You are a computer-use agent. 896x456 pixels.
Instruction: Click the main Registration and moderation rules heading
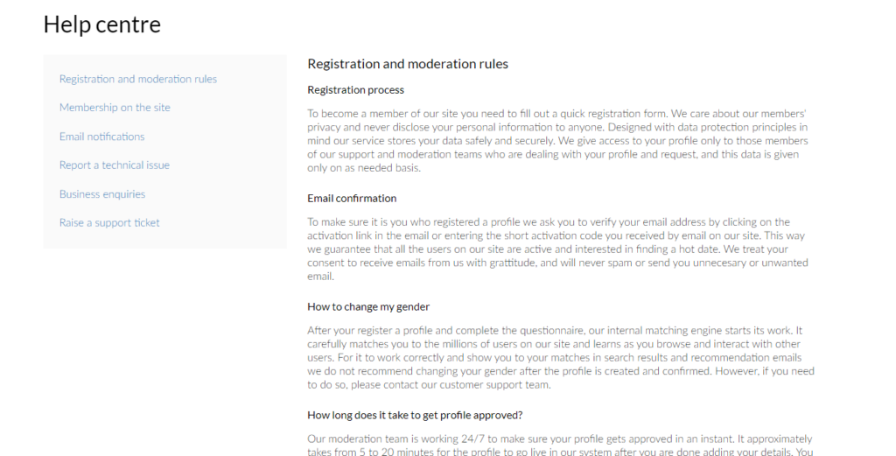408,64
